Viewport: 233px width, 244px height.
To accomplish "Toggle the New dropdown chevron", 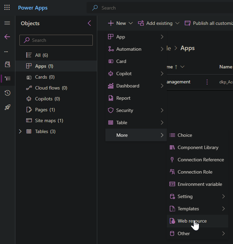I will pos(131,23).
